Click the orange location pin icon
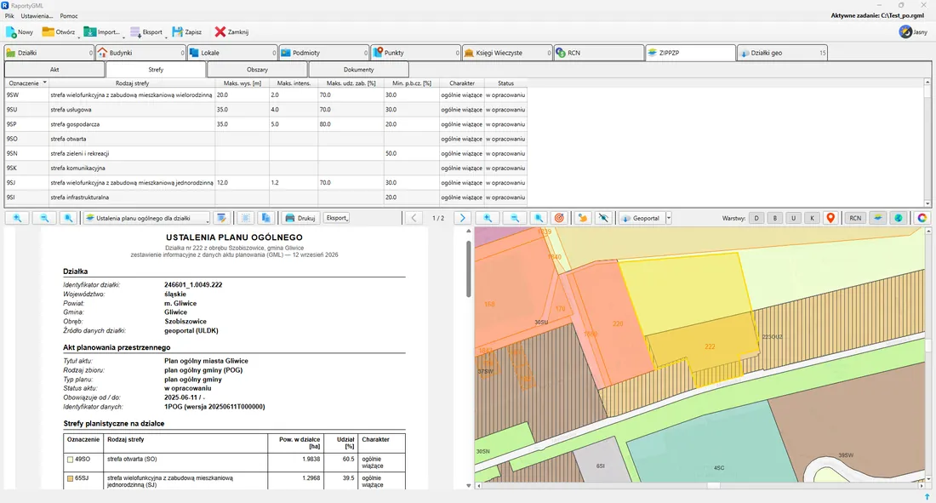 click(x=830, y=218)
